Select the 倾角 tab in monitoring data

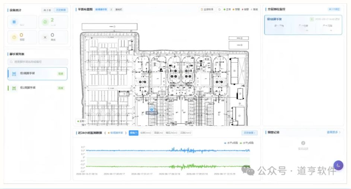[x=133, y=133]
